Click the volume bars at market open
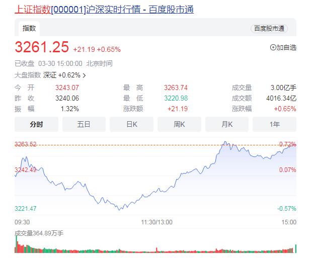 tap(17, 247)
